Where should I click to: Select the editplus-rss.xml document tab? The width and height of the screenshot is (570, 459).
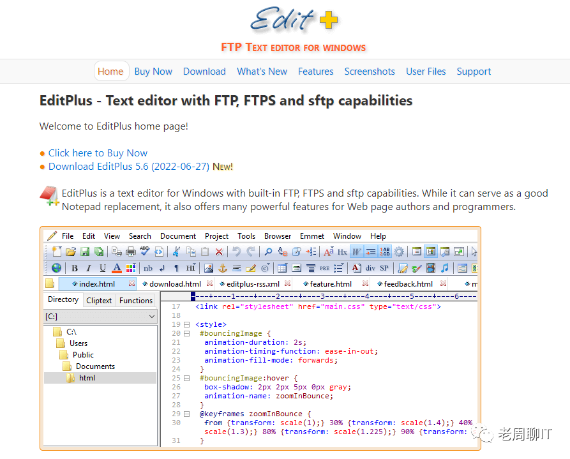pyautogui.click(x=253, y=284)
